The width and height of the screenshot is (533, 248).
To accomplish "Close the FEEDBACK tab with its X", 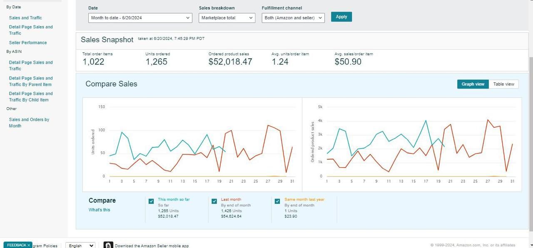I will click(x=29, y=245).
